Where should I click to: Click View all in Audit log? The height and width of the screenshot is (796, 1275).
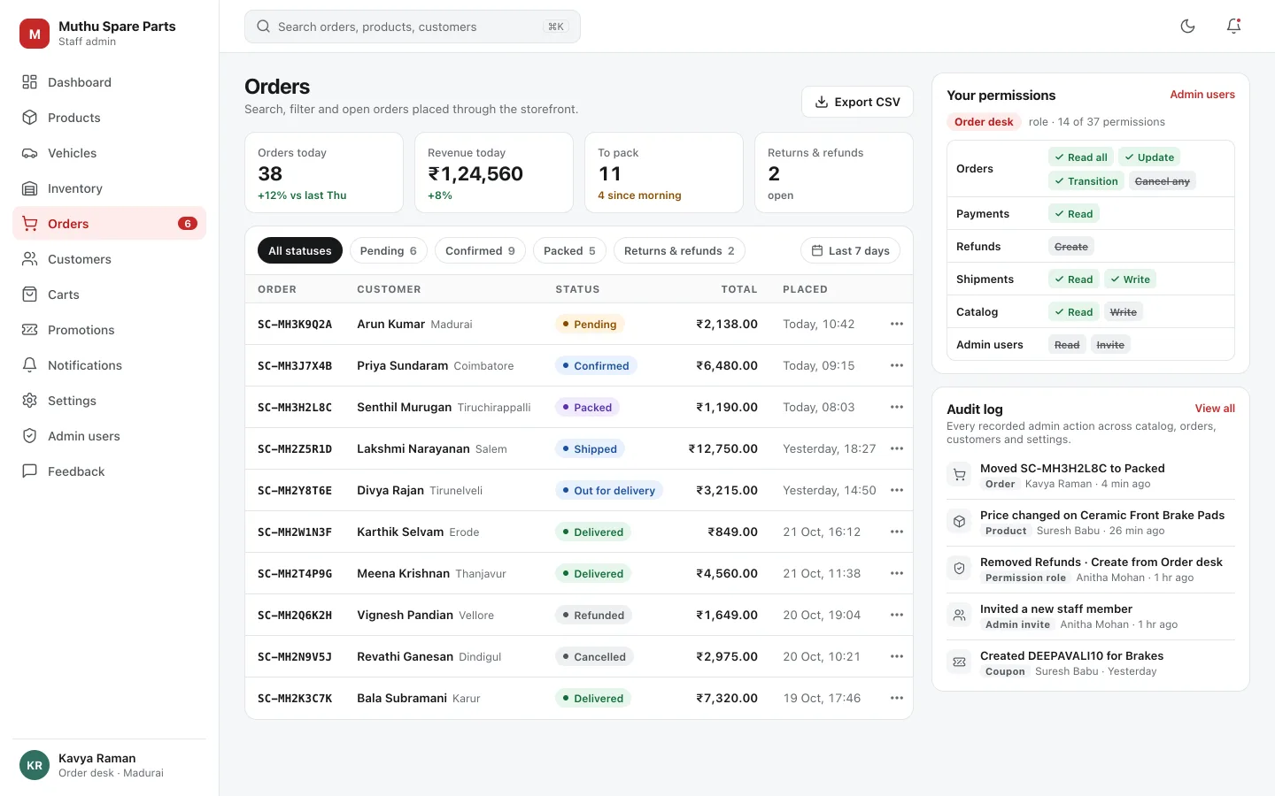(1215, 409)
